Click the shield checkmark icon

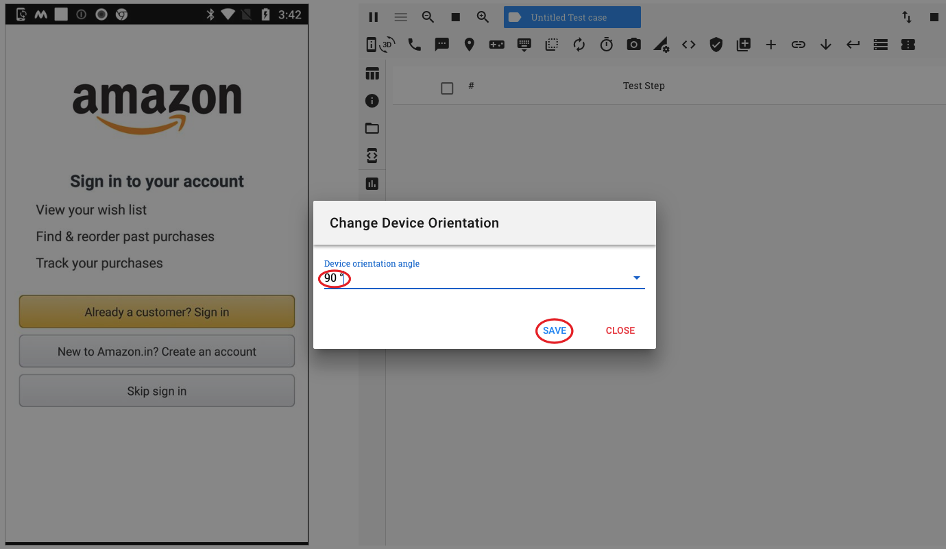pos(716,45)
